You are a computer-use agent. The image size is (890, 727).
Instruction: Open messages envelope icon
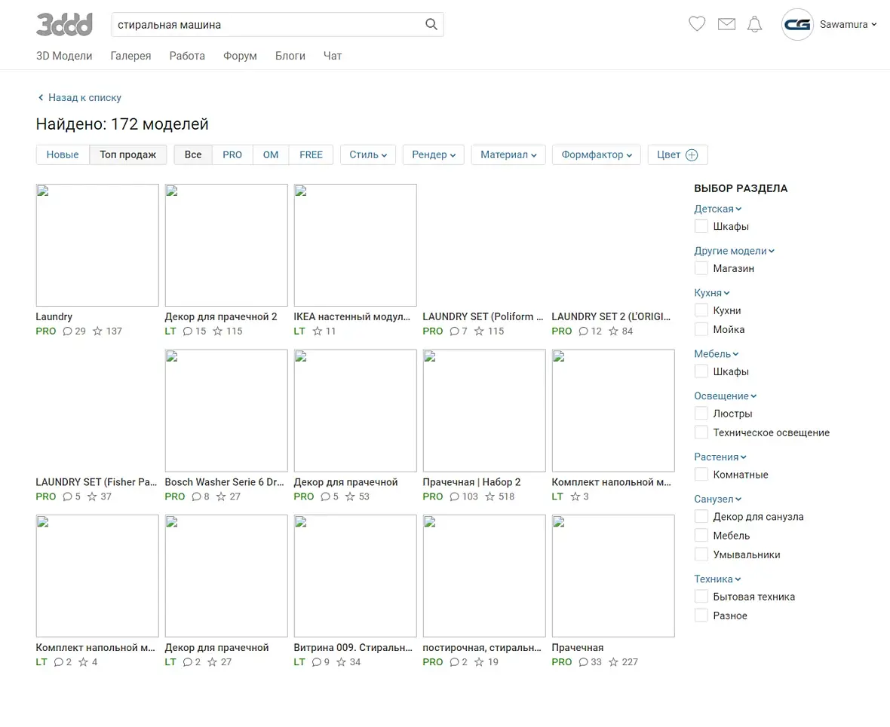tap(726, 24)
